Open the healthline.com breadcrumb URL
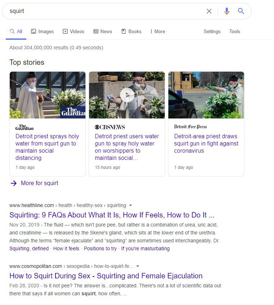This screenshot has width=274, height=305. tap(67, 205)
